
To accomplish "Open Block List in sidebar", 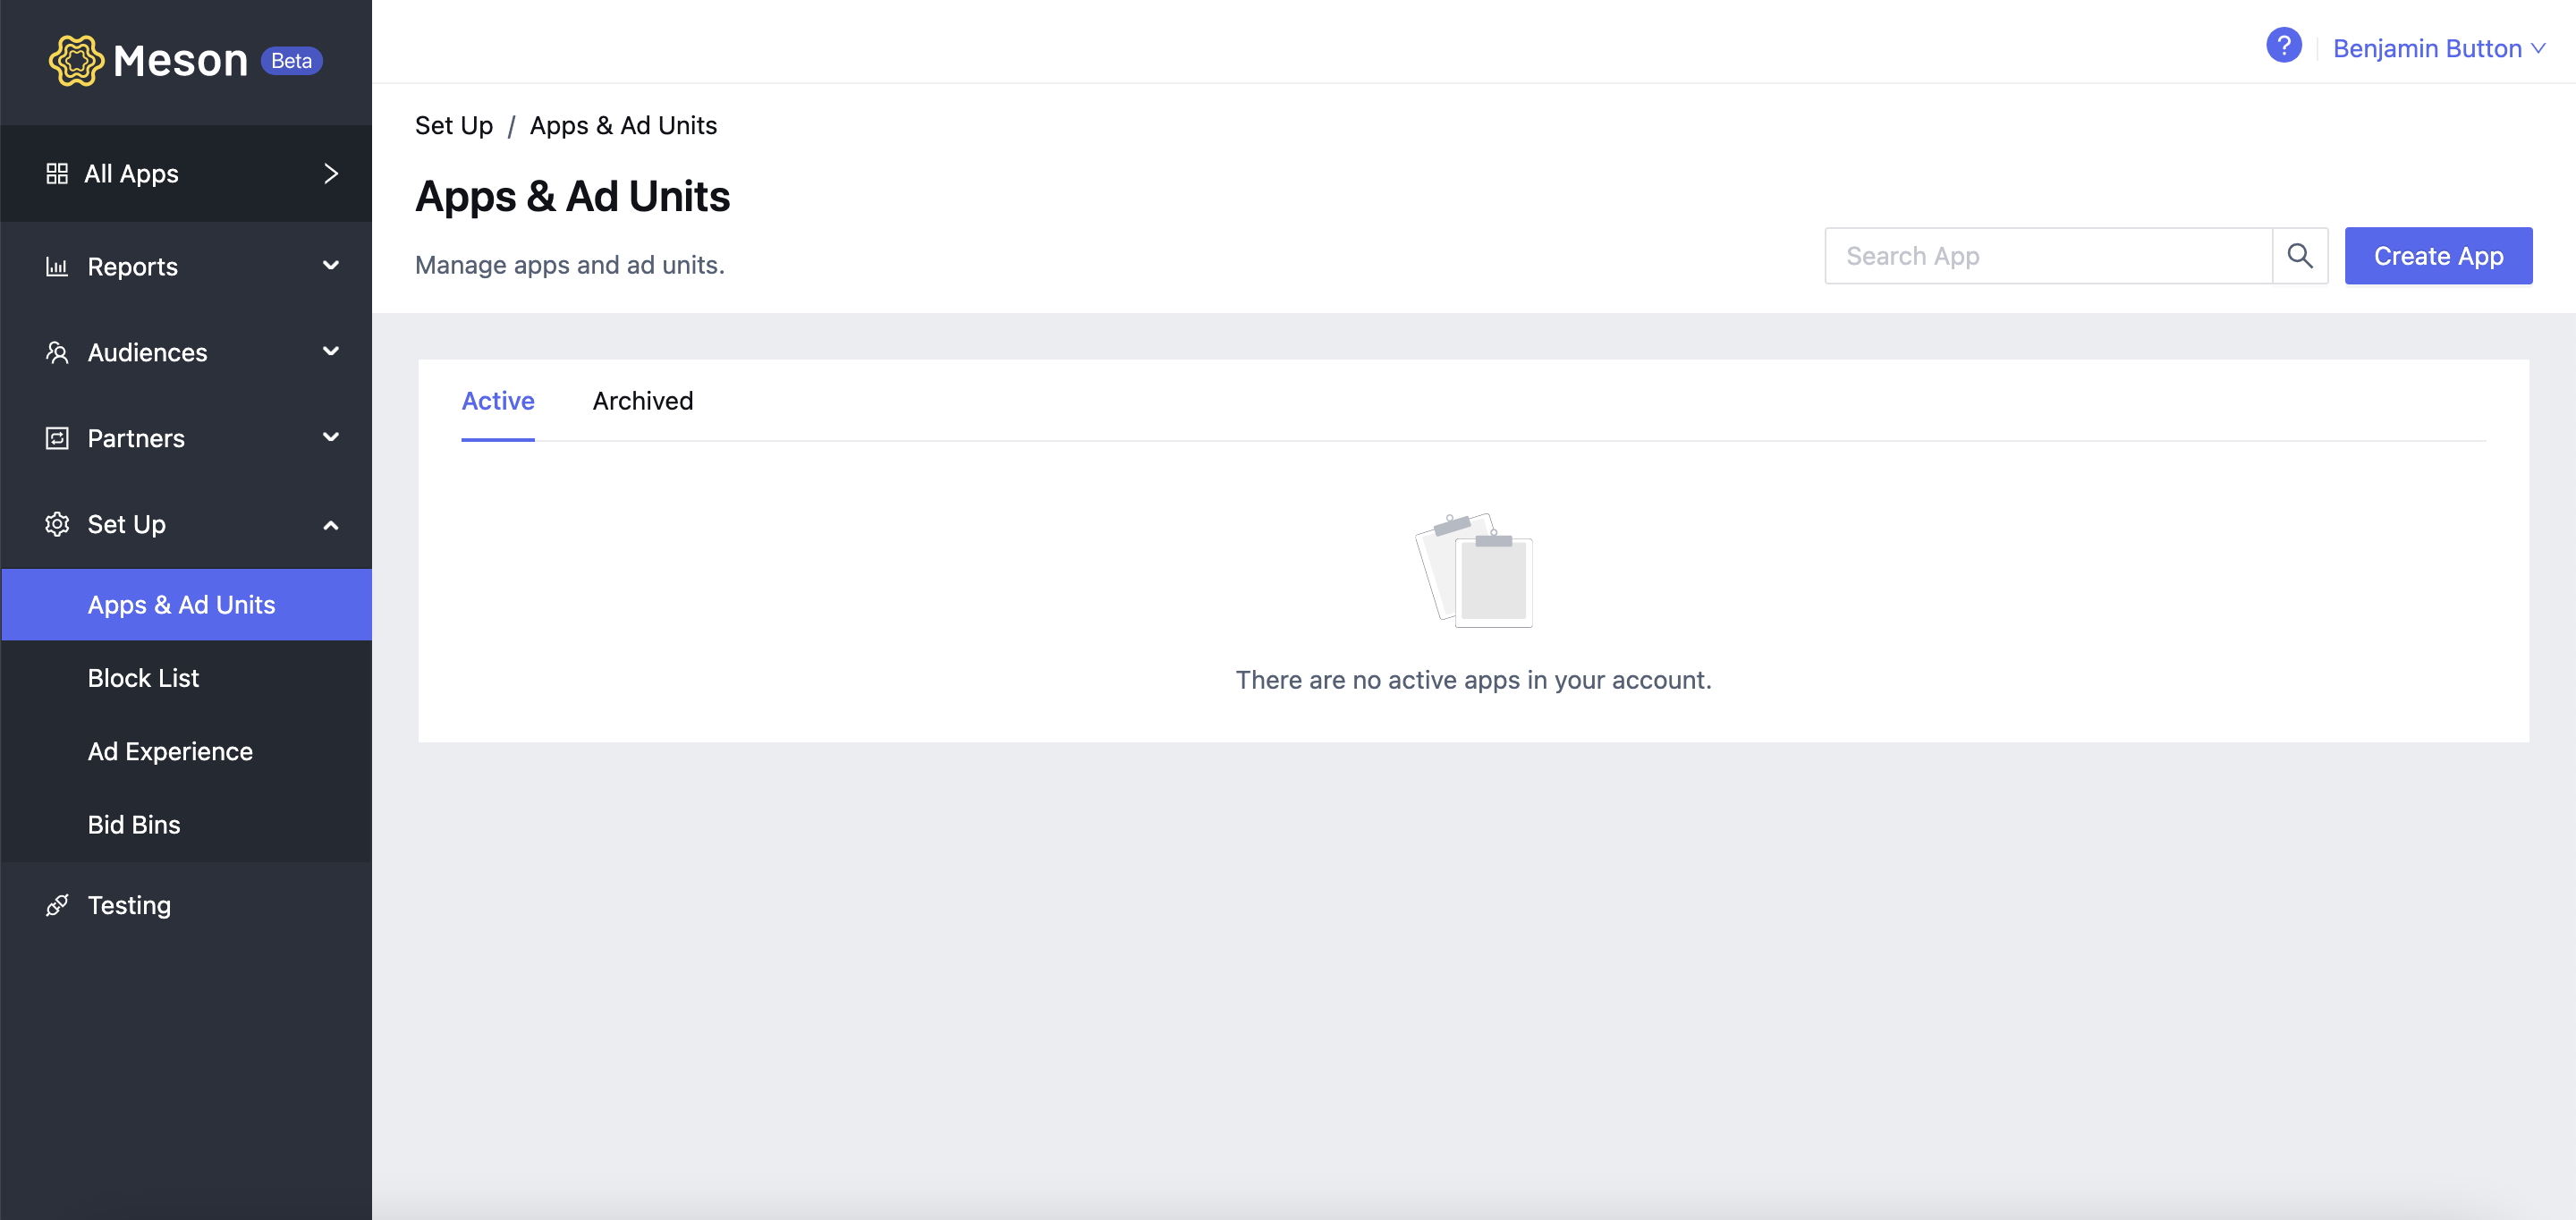I will [187, 678].
